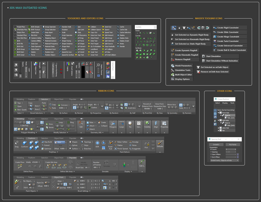261x202 pixels.
Task: Click the Pick Points button
Action: (x=232, y=145)
